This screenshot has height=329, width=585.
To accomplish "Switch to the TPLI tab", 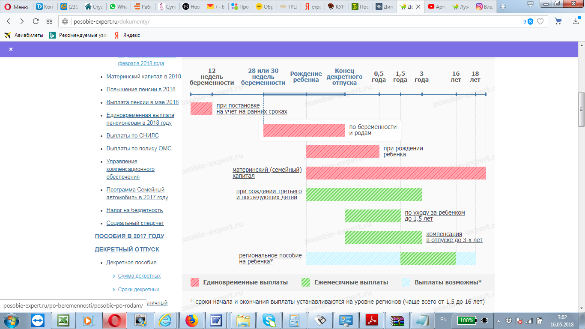I will click(288, 7).
